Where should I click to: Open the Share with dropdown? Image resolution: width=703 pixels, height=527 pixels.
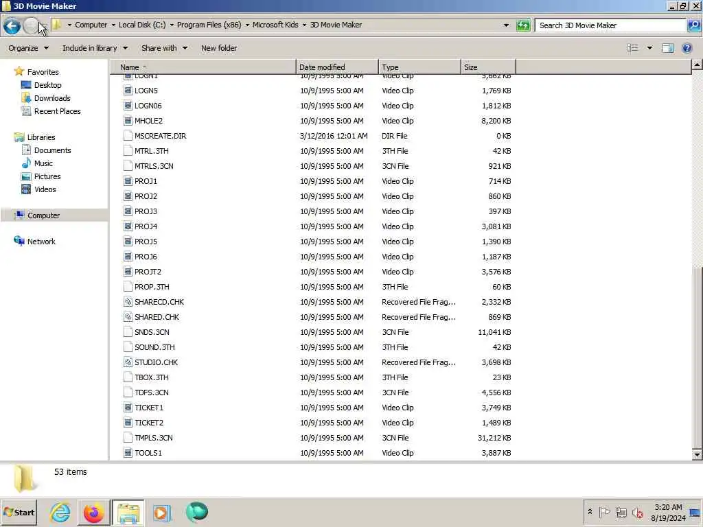164,48
